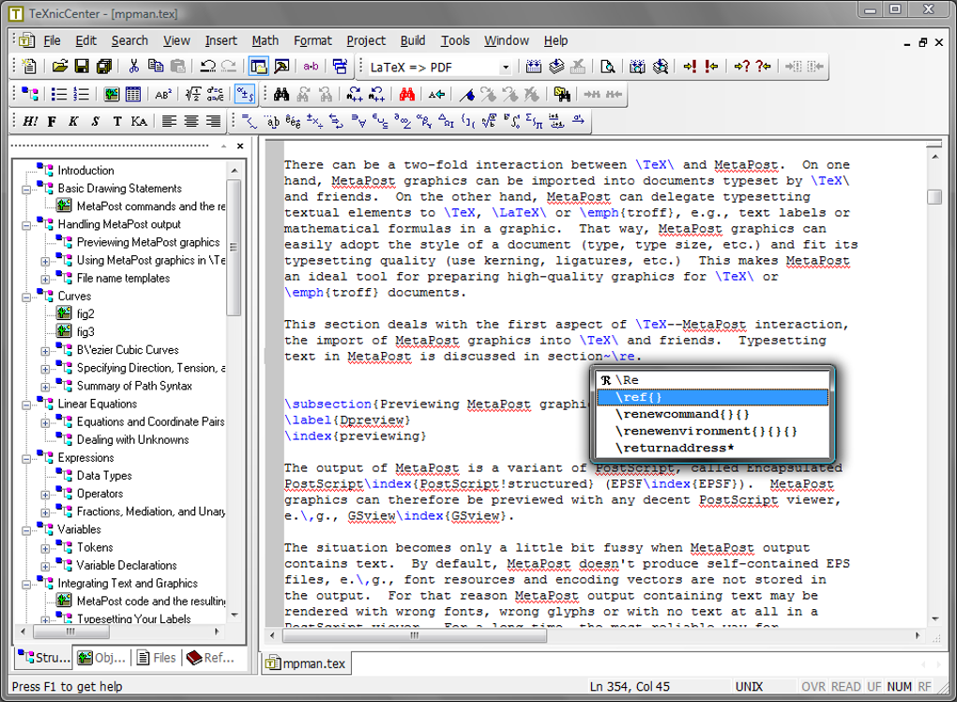
Task: Open the Build menu
Action: [x=412, y=40]
